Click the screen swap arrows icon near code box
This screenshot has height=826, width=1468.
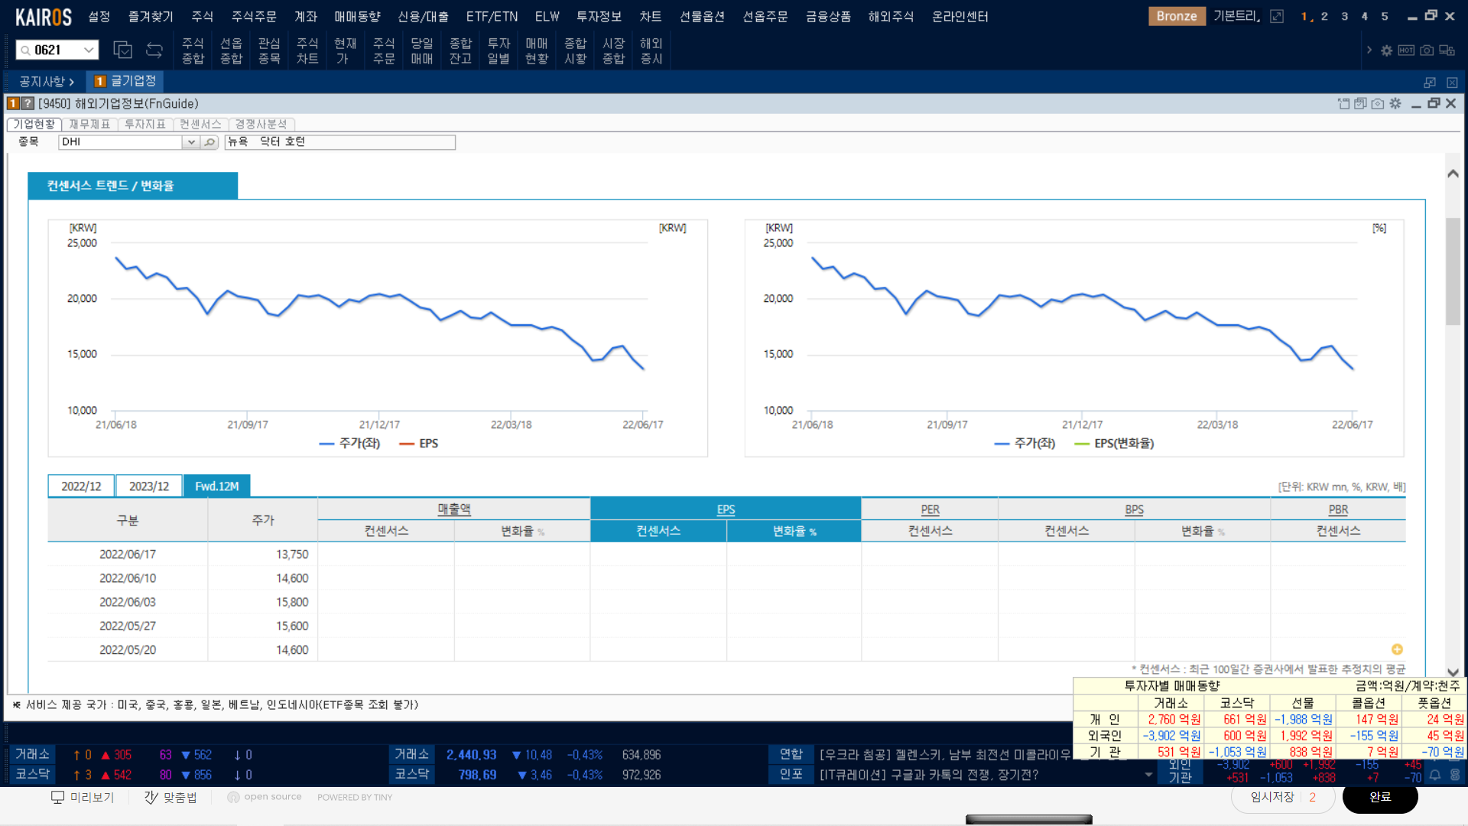pos(154,50)
